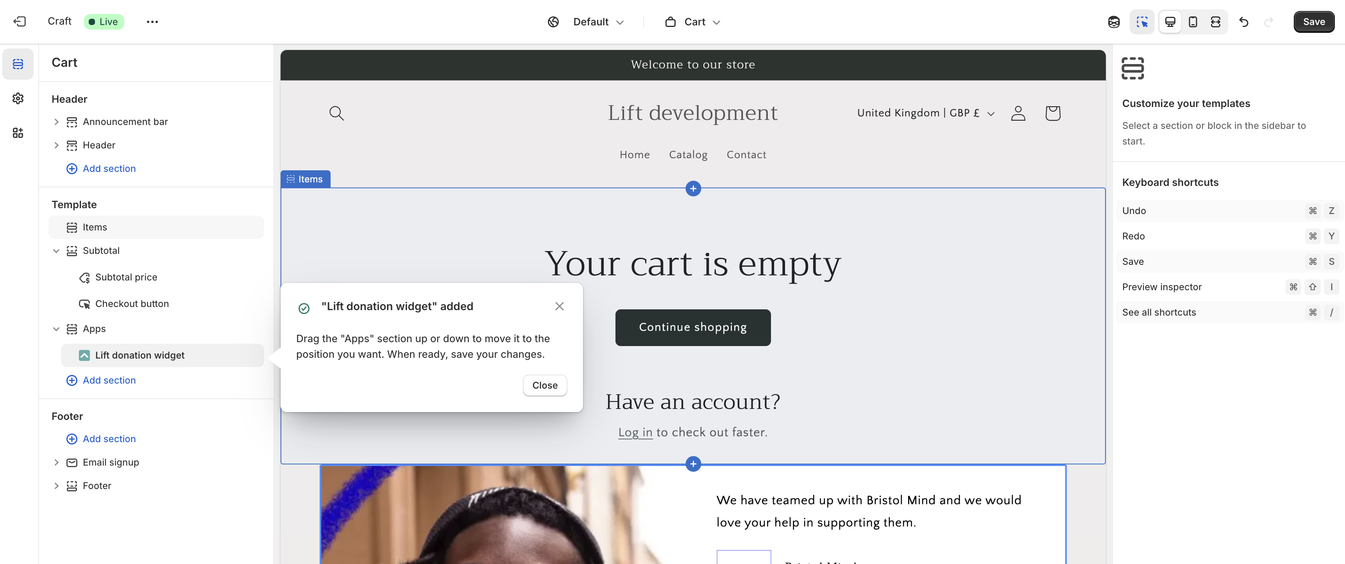This screenshot has height=564, width=1345.
Task: Click Catalog in store navigation
Action: [688, 154]
